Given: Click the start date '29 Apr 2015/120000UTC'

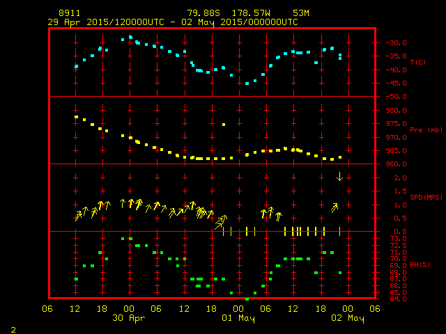Looking at the screenshot, I should click(106, 22).
